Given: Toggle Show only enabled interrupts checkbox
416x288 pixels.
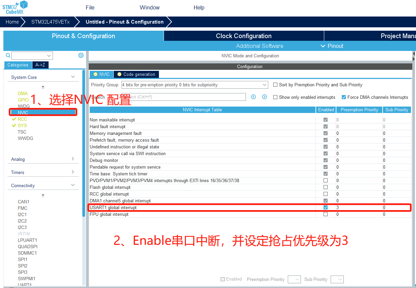Looking at the screenshot, I should click(x=275, y=97).
